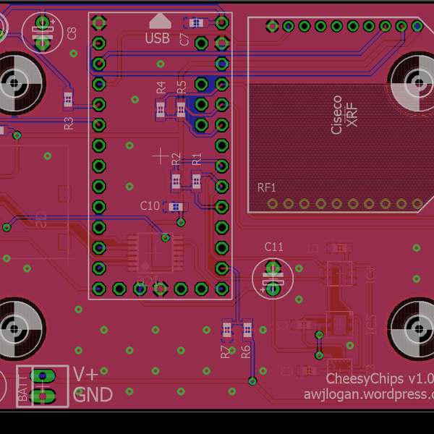Click the origin cross mark near R2
434x434 pixels.
click(161, 156)
